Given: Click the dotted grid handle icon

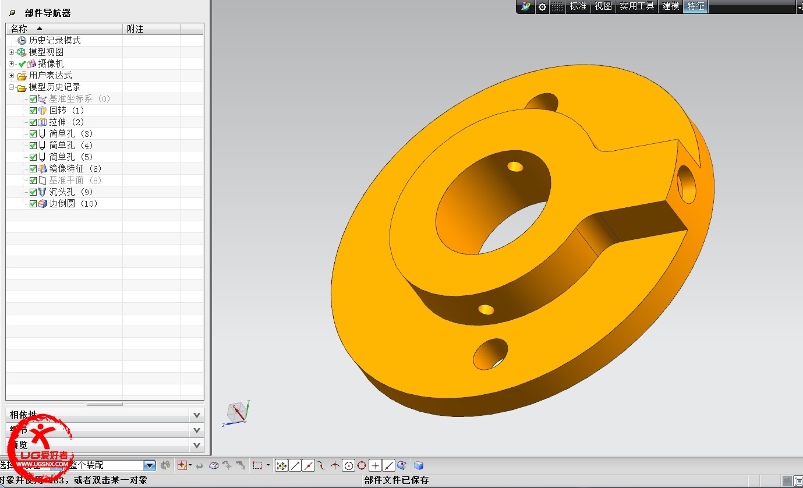Looking at the screenshot, I should tap(557, 6).
